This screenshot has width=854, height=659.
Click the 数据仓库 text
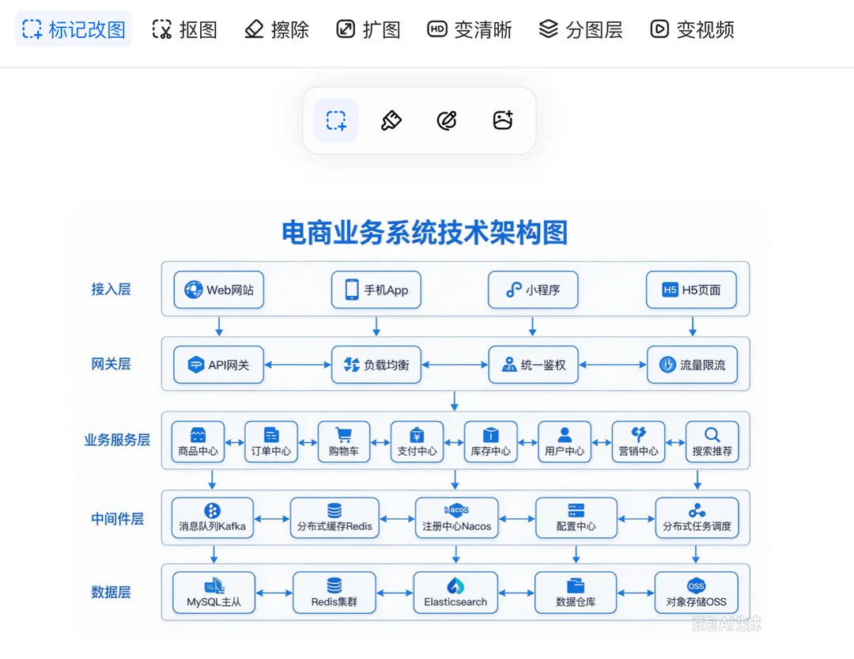[576, 602]
